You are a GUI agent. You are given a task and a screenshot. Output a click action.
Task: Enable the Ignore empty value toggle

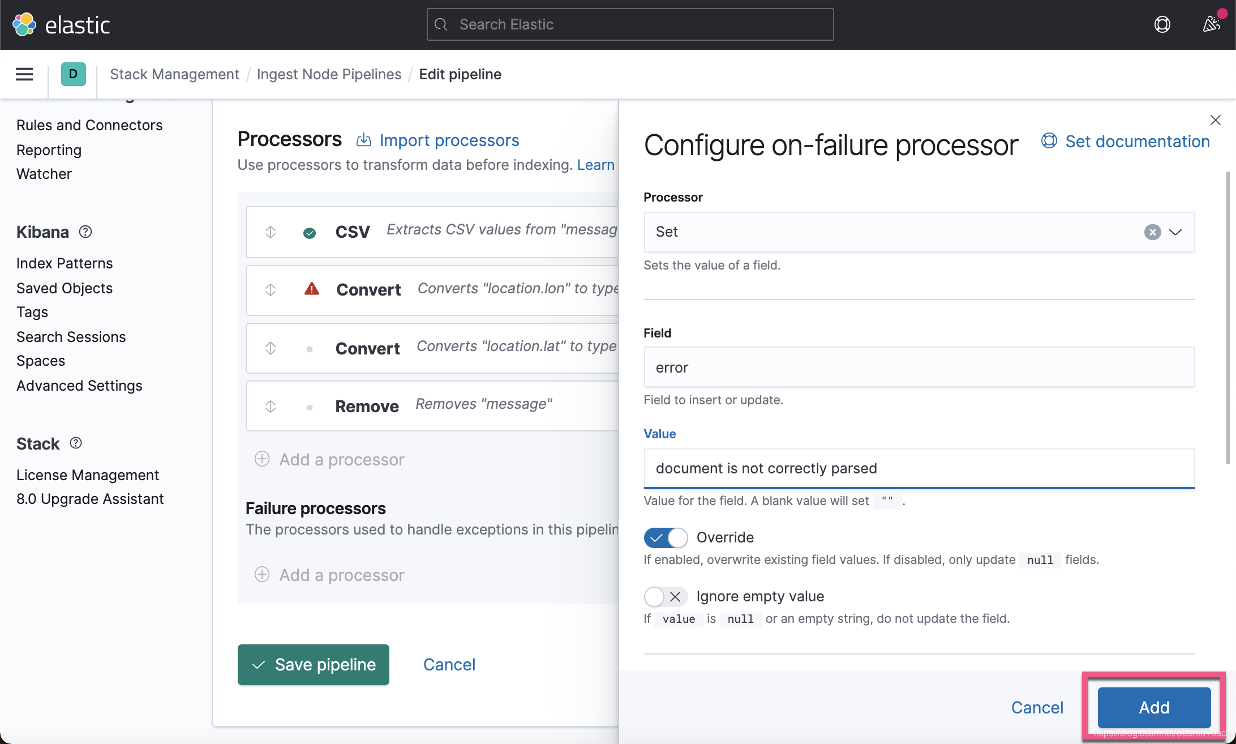pyautogui.click(x=666, y=596)
